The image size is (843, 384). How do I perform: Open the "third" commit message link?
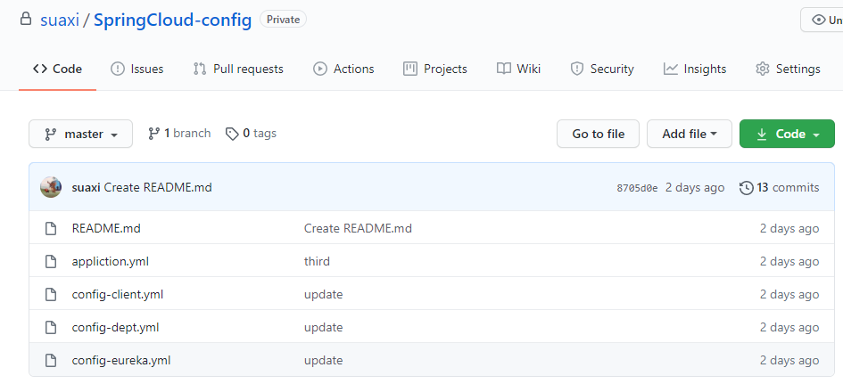[x=318, y=262]
